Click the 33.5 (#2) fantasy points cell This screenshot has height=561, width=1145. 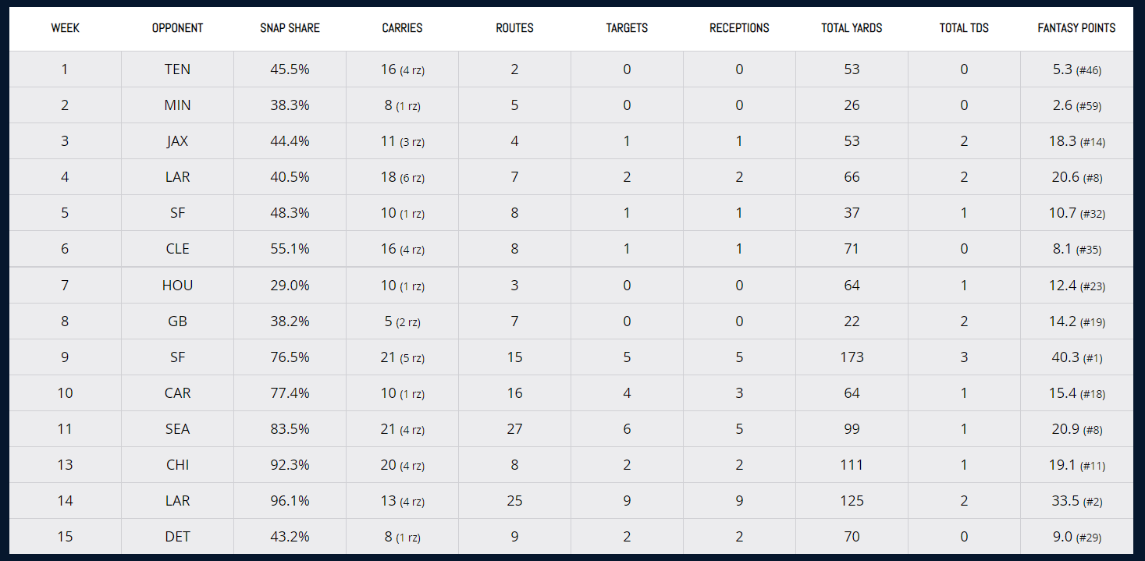(1076, 501)
